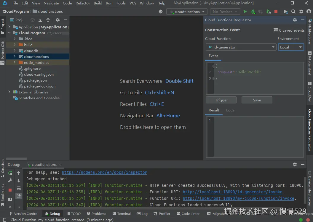
Task: Open Version Control tool window
Action: tap(24, 214)
